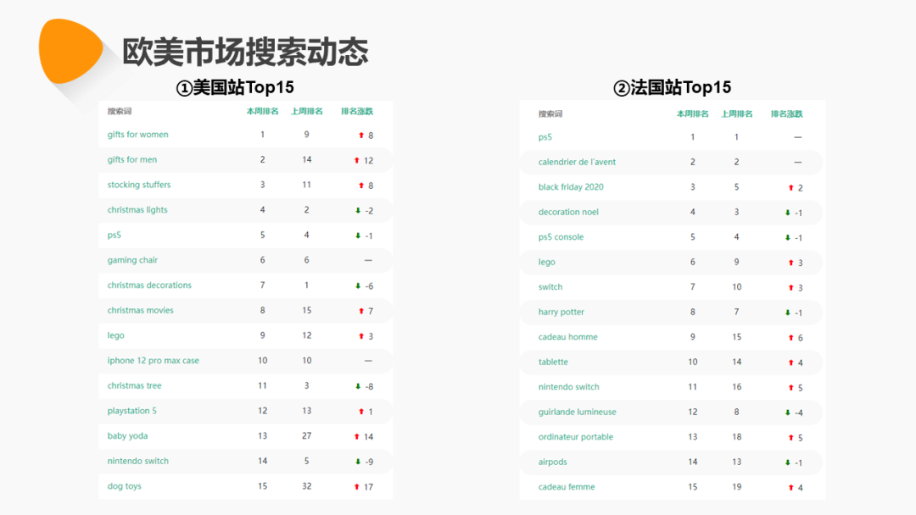This screenshot has height=515, width=916.
Task: Click the '上周排名' header in US table
Action: (307, 112)
